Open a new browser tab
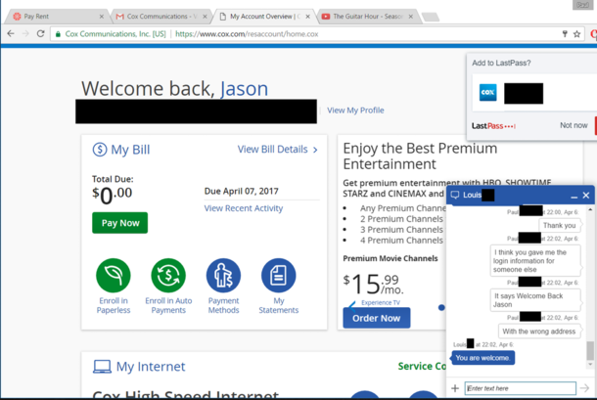 pos(431,17)
